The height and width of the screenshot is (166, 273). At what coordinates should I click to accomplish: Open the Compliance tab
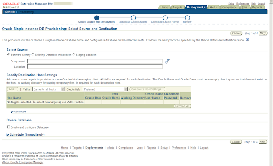[229, 7]
